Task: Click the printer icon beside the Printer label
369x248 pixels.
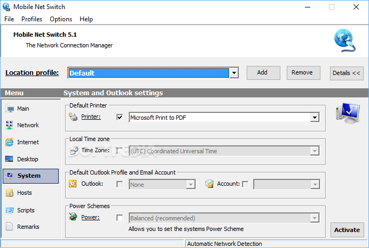Action: [73, 117]
